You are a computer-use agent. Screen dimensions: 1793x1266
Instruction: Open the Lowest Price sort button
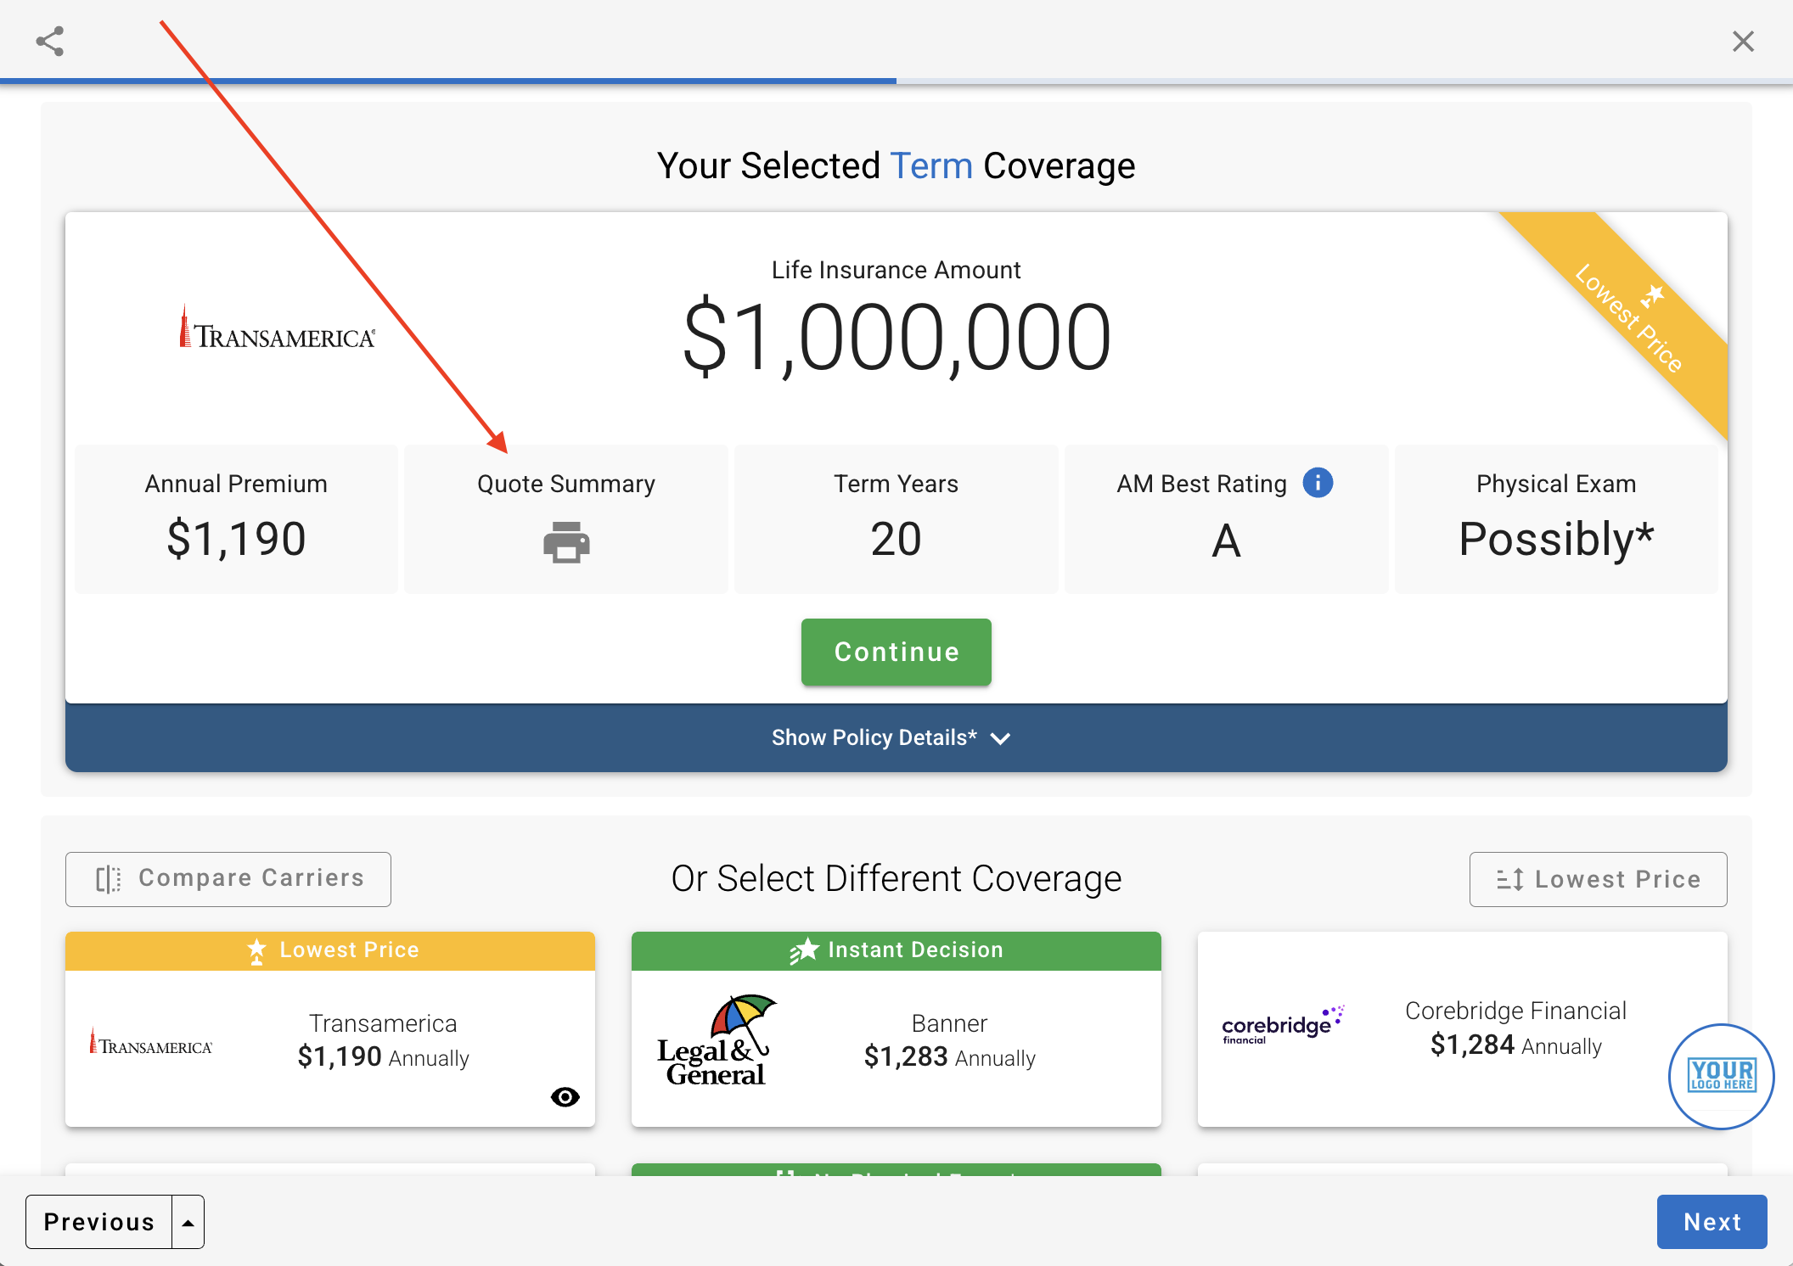click(1598, 879)
